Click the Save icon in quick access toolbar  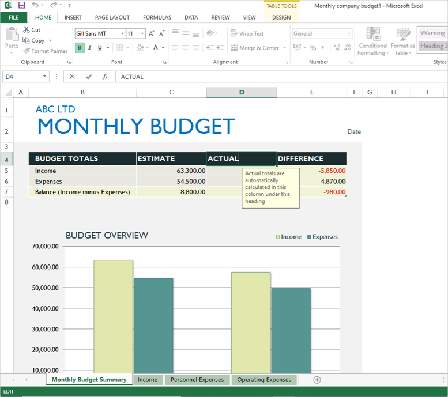(21, 5)
